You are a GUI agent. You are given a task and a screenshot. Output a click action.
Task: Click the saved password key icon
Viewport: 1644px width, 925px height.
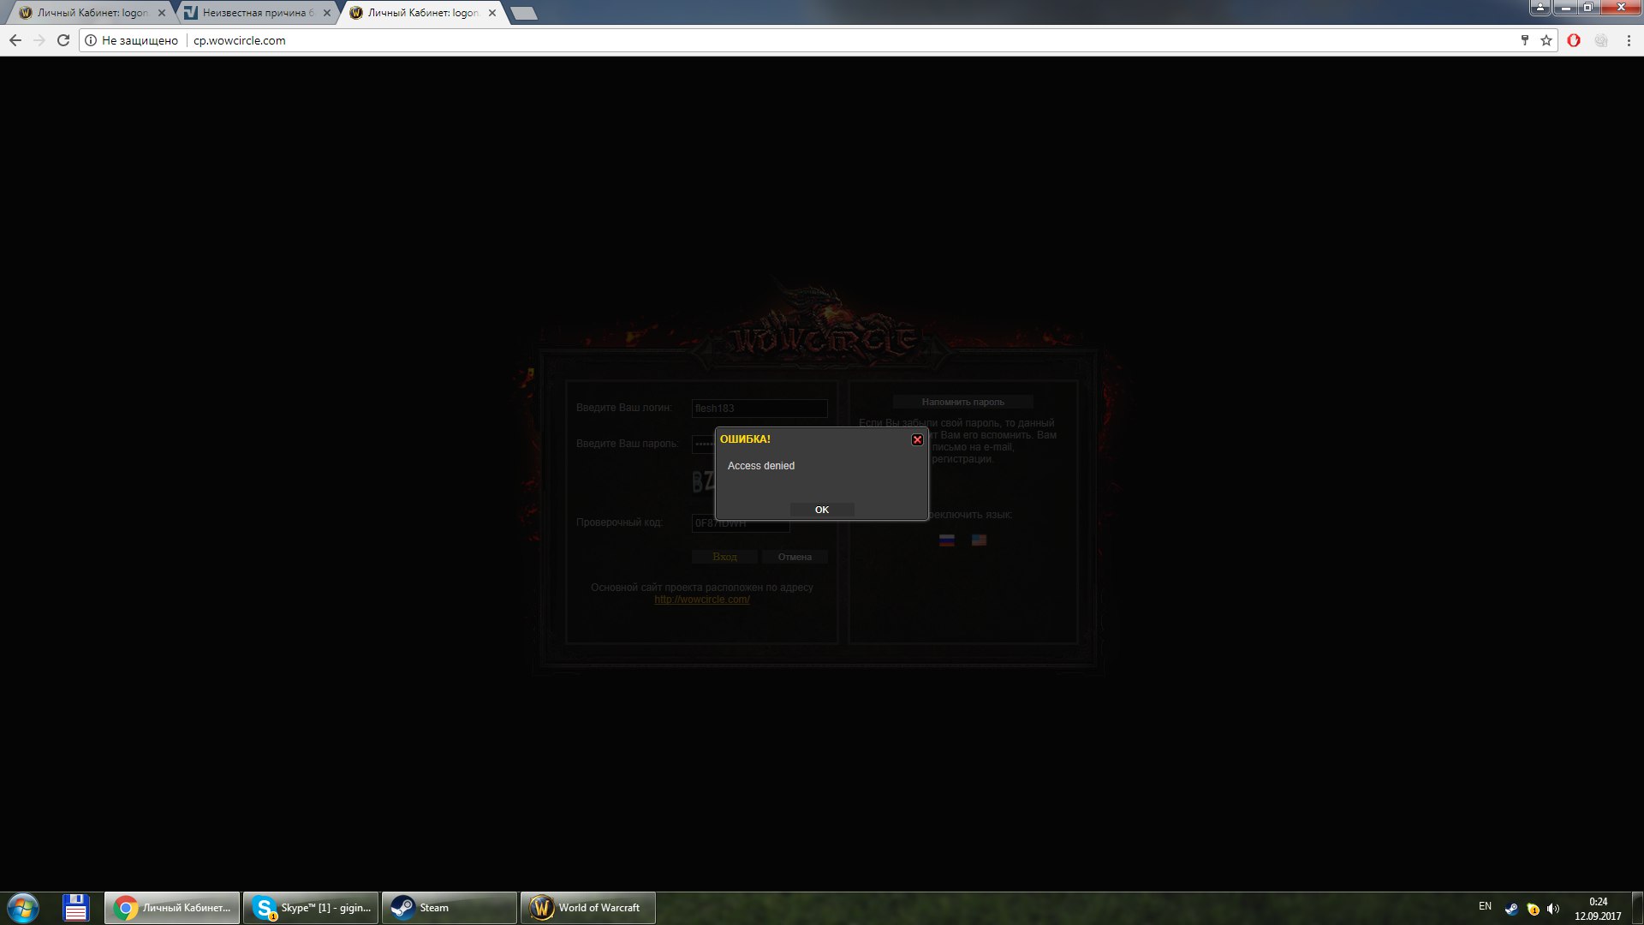(x=1524, y=40)
